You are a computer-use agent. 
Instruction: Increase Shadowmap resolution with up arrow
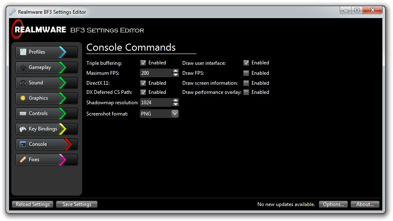[x=176, y=100]
